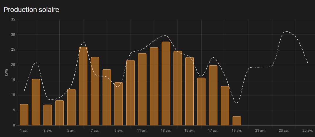Screen dimensions: 315x137
Task: Click the bar above 3 avr.
Action: 48,115
